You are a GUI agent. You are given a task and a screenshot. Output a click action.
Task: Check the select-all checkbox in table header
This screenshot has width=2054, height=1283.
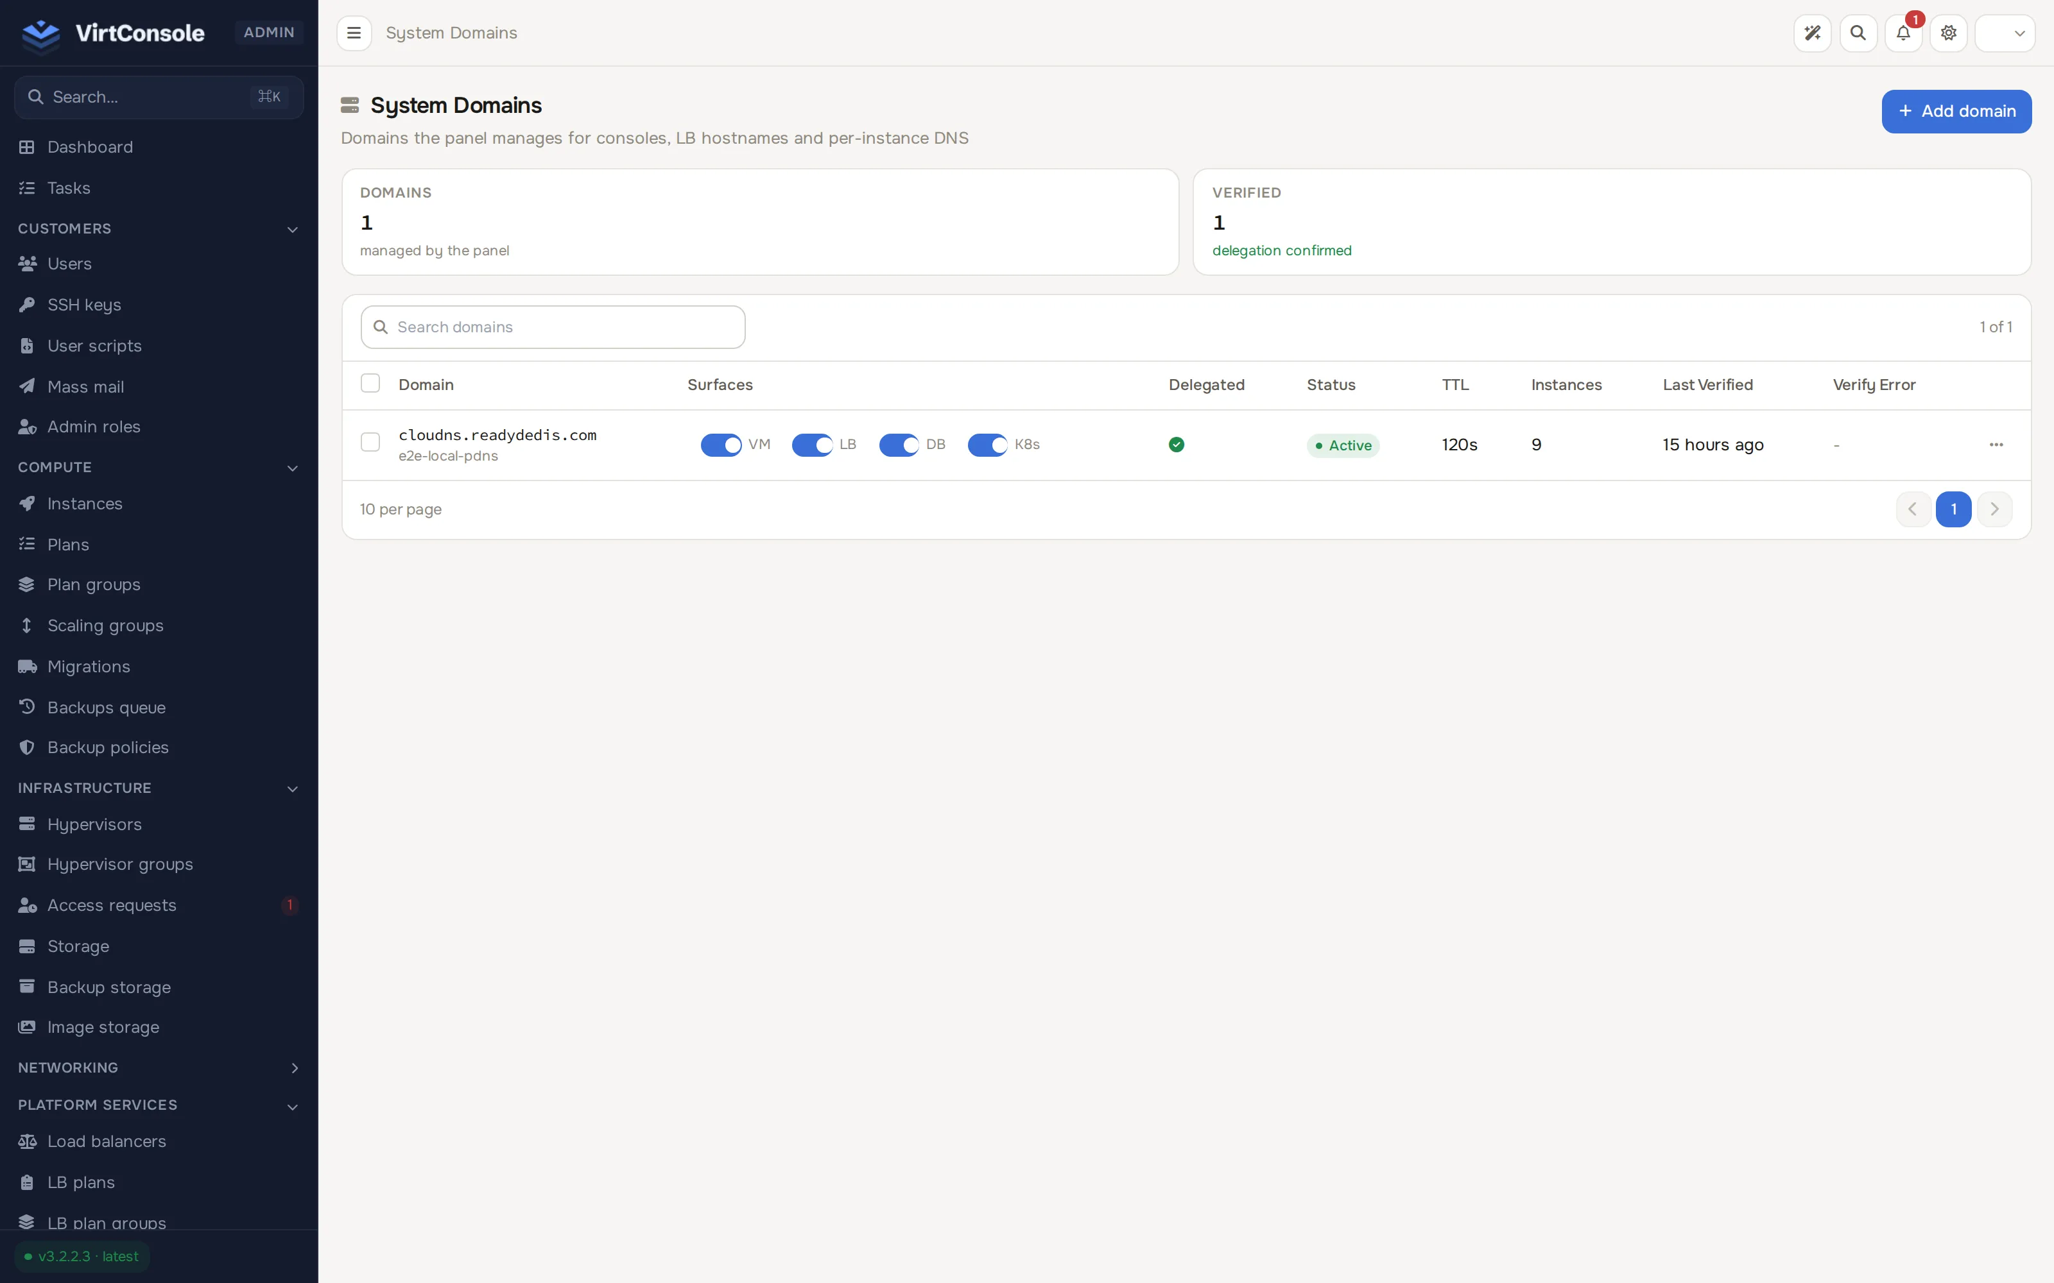pyautogui.click(x=370, y=384)
